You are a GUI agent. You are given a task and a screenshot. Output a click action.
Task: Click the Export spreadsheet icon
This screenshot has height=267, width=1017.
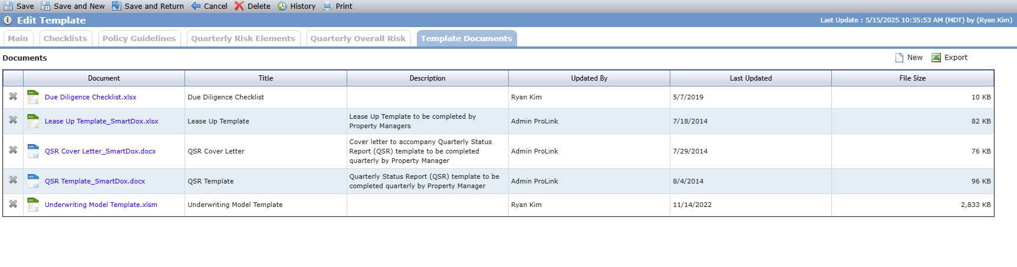936,58
